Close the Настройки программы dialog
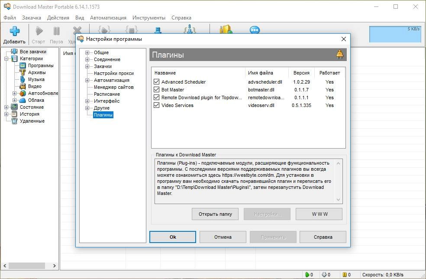426x279 pixels. (344, 39)
